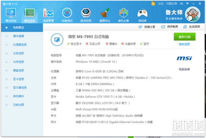206x138 pixels.
Task: Click the NVMe SSD 960 disk value
Action: click(x=103, y=90)
